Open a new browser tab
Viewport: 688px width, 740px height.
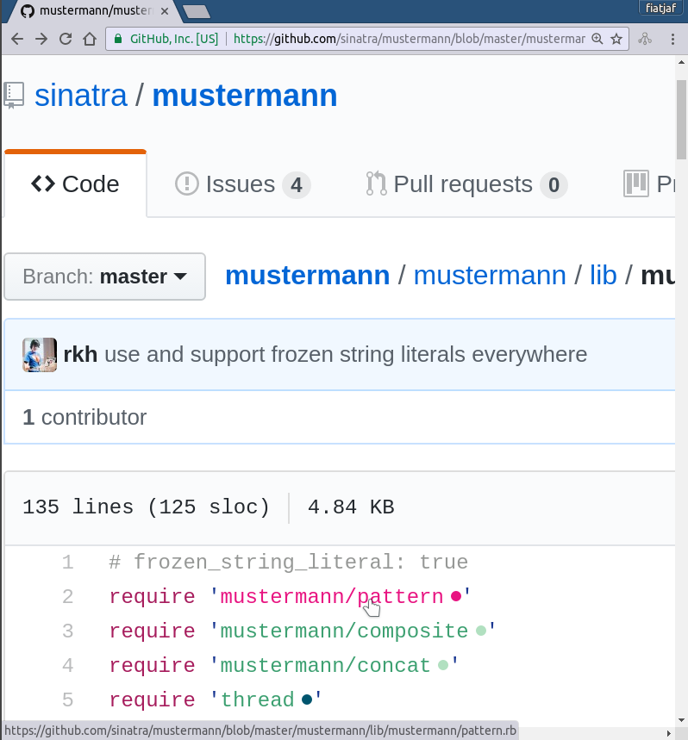click(x=197, y=12)
